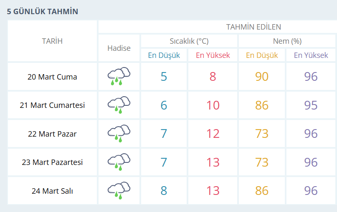Select the '21 Mart Cumartesi' date cell
Viewport: 337px width, 212px height.
pyautogui.click(x=52, y=105)
